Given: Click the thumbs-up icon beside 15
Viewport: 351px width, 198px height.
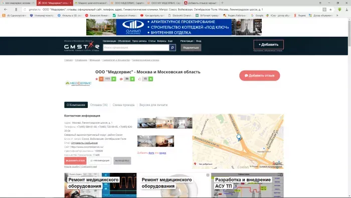Looking at the screenshot, I should point(139,79).
